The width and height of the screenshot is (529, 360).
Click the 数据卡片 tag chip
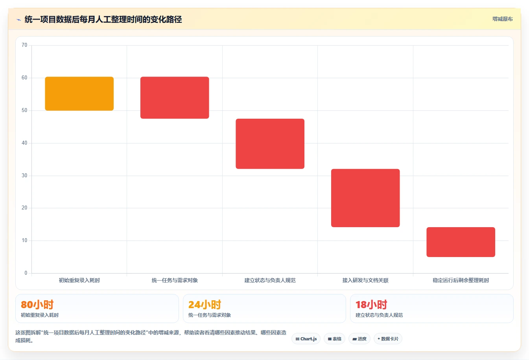[x=388, y=339]
